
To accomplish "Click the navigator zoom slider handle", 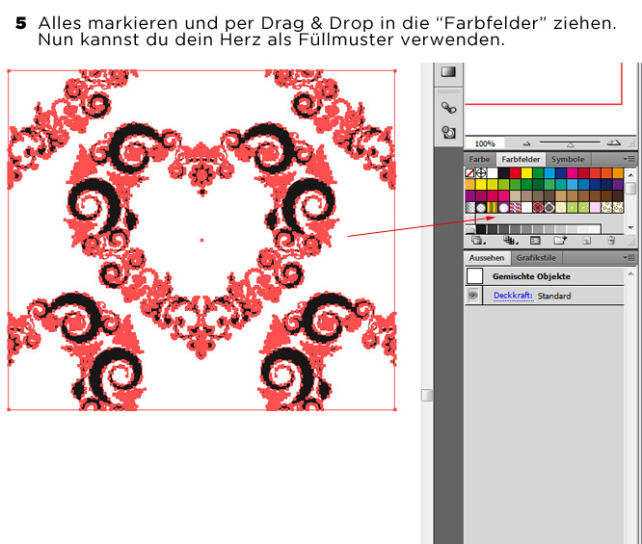I will 570,143.
